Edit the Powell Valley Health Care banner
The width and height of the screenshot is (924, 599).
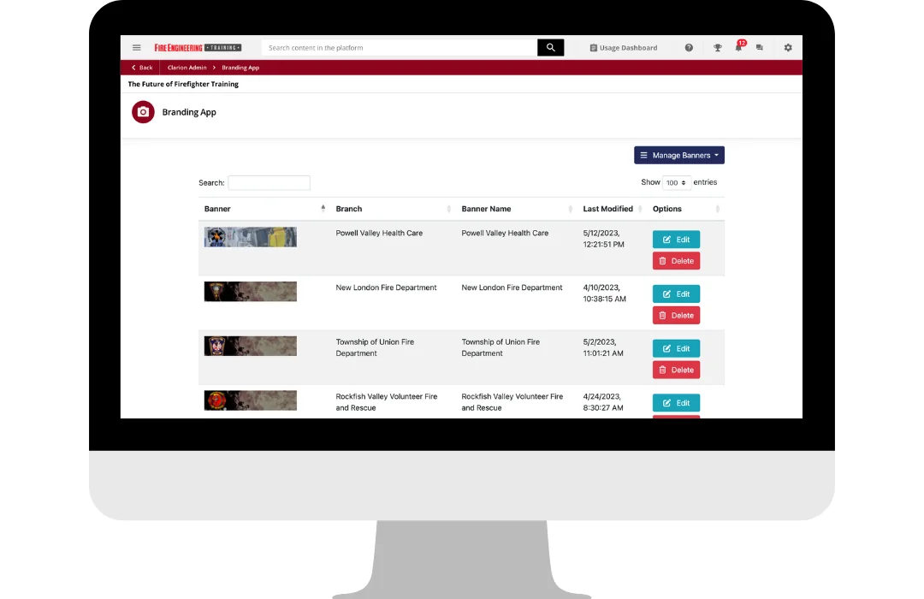pos(676,240)
